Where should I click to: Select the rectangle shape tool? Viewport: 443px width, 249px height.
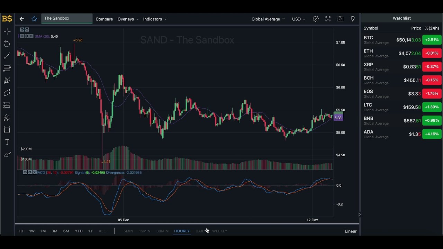7,130
